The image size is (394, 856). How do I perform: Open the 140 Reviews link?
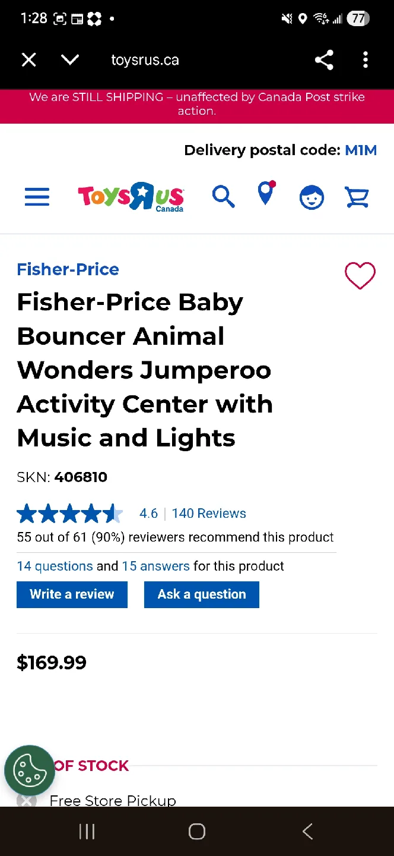tap(209, 514)
